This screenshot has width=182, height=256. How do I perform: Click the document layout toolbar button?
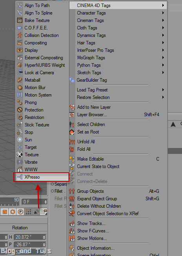(44, 212)
